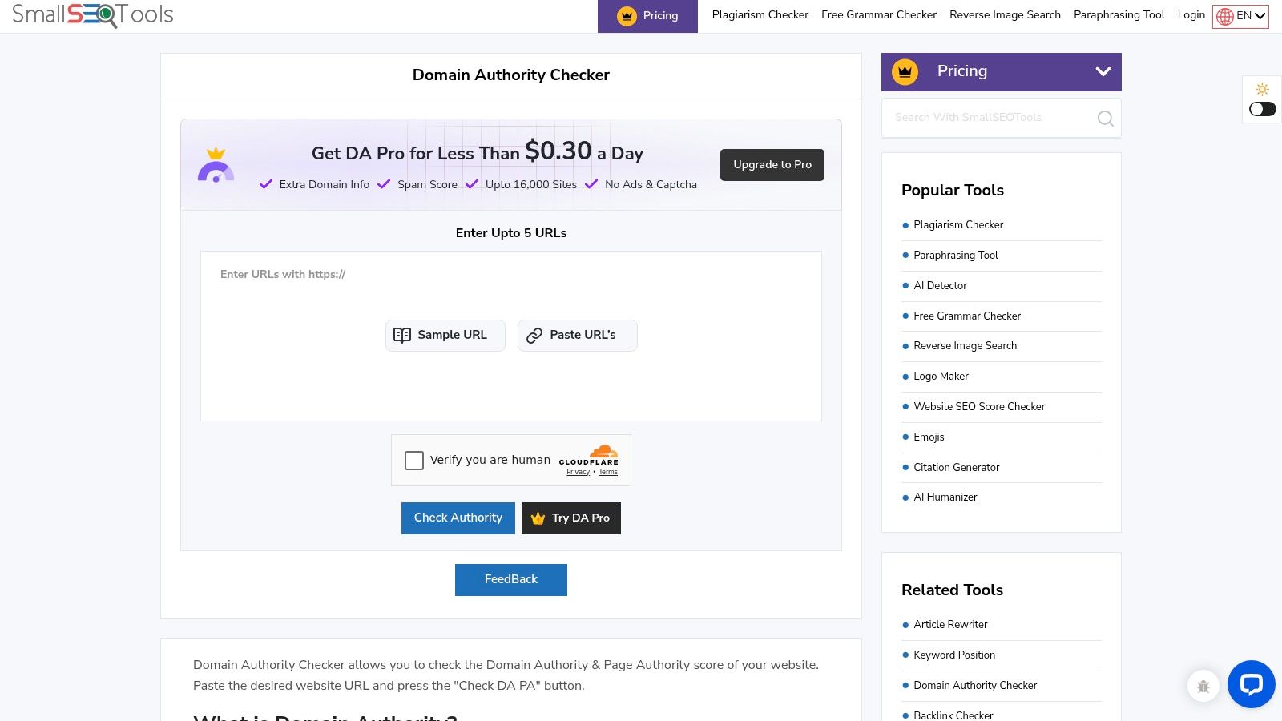Image resolution: width=1282 pixels, height=721 pixels.
Task: Click the Upgrade to Pro button
Action: coord(772,165)
